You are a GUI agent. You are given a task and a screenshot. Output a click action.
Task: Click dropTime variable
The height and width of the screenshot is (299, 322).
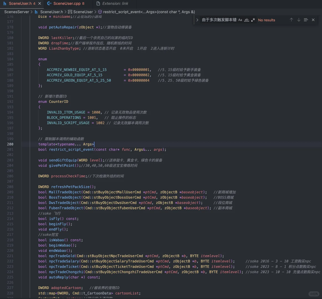point(60,43)
